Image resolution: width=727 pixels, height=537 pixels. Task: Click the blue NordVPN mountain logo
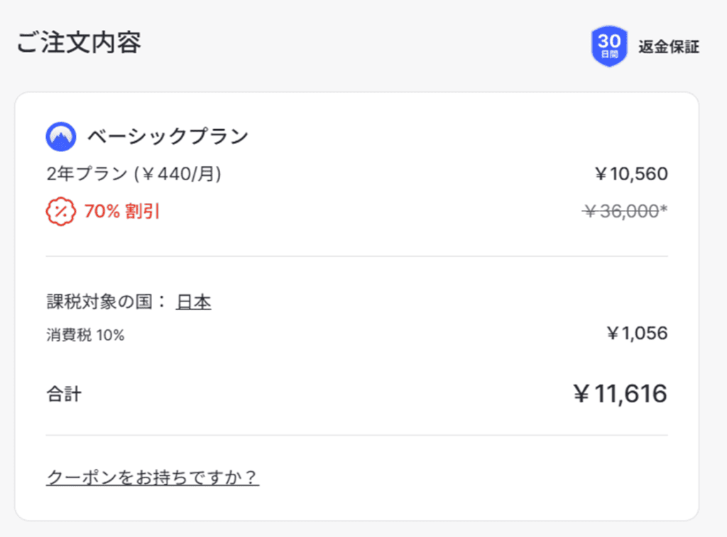coord(61,136)
